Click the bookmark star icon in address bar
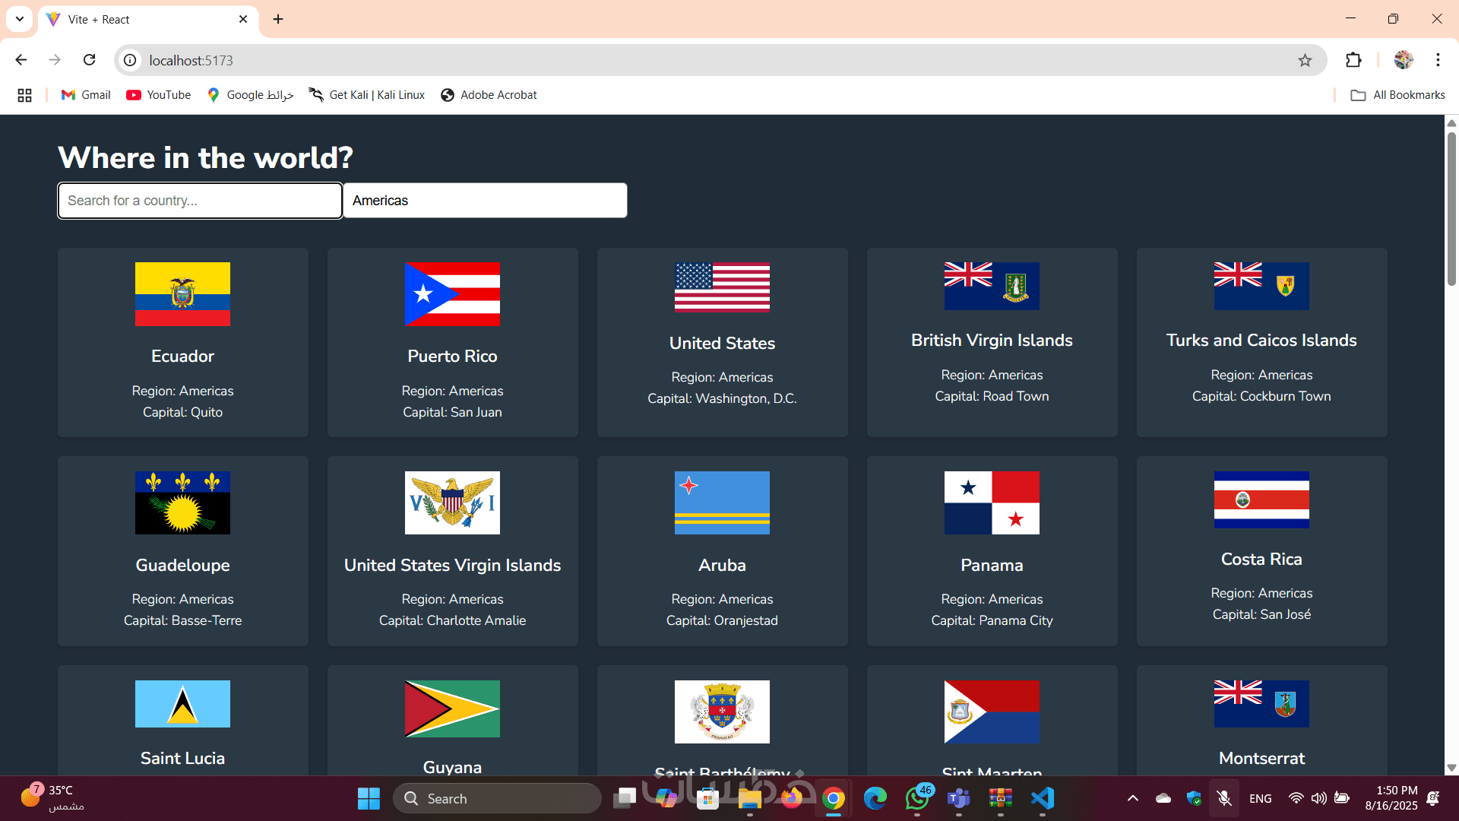The height and width of the screenshot is (821, 1459). [x=1305, y=60]
